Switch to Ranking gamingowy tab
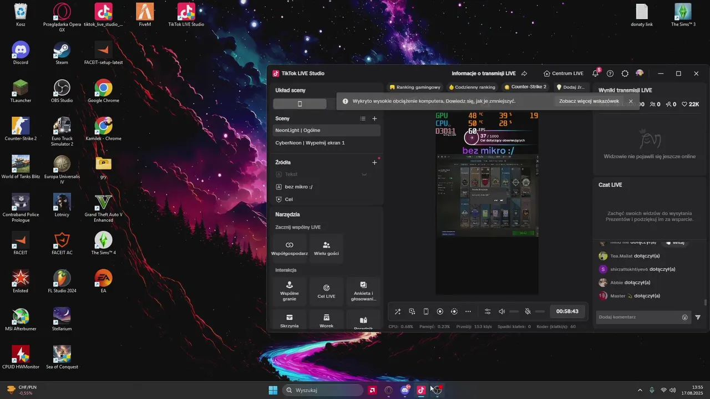 pos(415,87)
